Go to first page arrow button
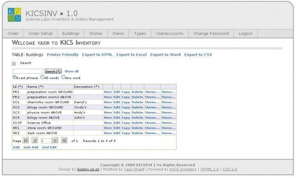The width and height of the screenshot is (296, 178). pyautogui.click(x=26, y=140)
